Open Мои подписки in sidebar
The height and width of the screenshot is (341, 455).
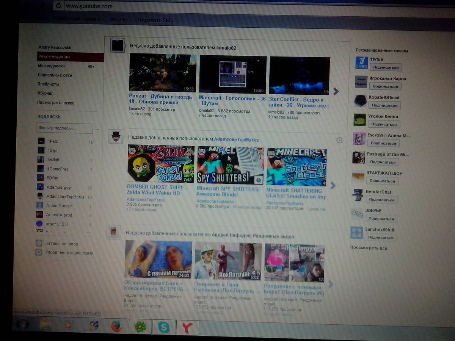tap(51, 66)
